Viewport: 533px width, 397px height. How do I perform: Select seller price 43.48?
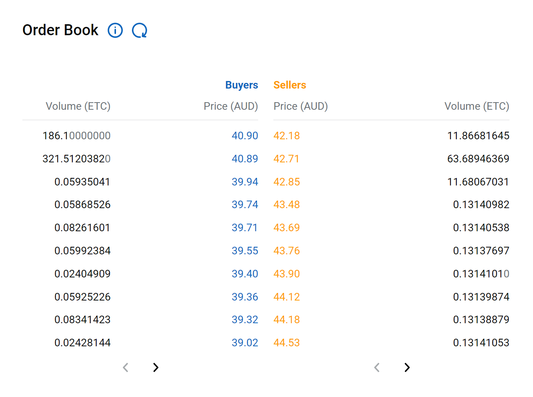coord(287,205)
